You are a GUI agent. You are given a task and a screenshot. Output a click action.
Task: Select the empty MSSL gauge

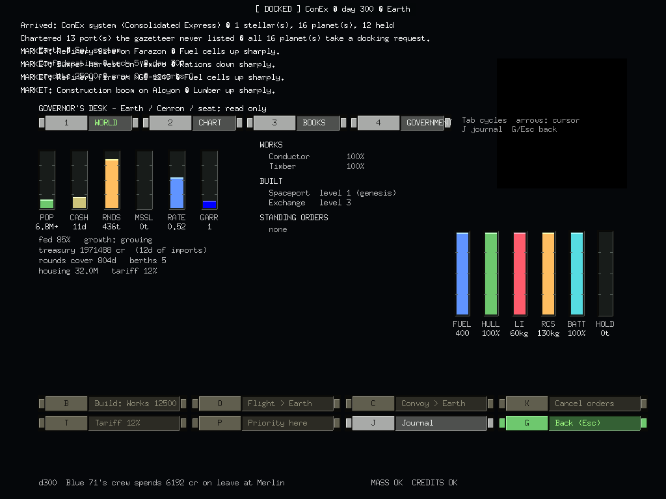(x=144, y=180)
